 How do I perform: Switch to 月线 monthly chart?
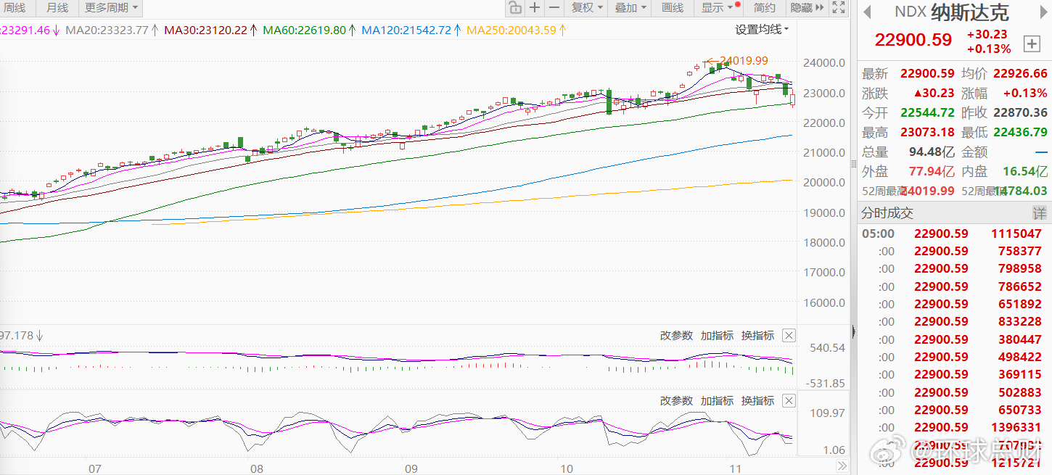click(57, 8)
